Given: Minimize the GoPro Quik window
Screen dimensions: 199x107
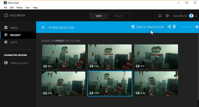Looking at the screenshot, I should coord(178,3).
